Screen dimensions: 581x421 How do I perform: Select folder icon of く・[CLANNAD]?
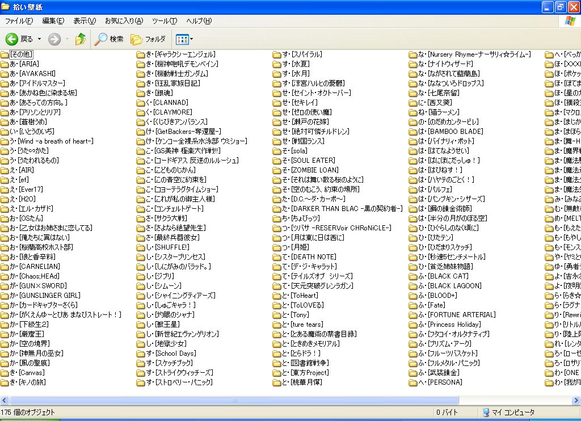(x=141, y=103)
